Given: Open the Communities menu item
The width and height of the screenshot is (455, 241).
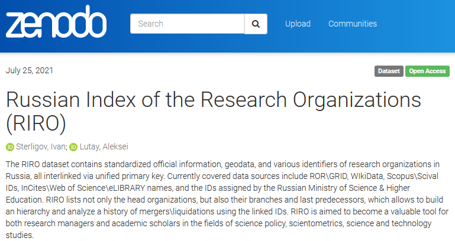Looking at the screenshot, I should pyautogui.click(x=353, y=24).
